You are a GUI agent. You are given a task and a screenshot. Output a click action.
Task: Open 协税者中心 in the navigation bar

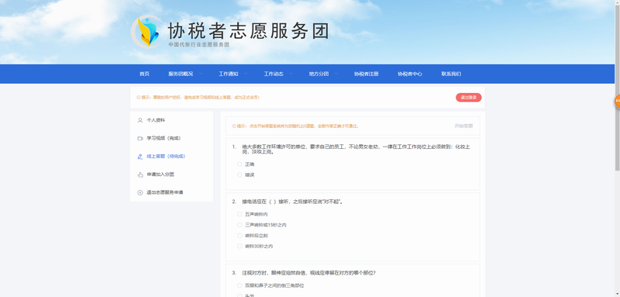pos(410,74)
